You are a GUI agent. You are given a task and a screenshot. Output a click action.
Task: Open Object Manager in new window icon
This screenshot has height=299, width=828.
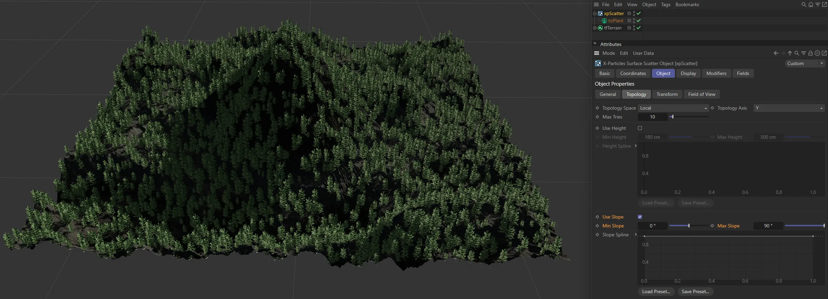825,4
